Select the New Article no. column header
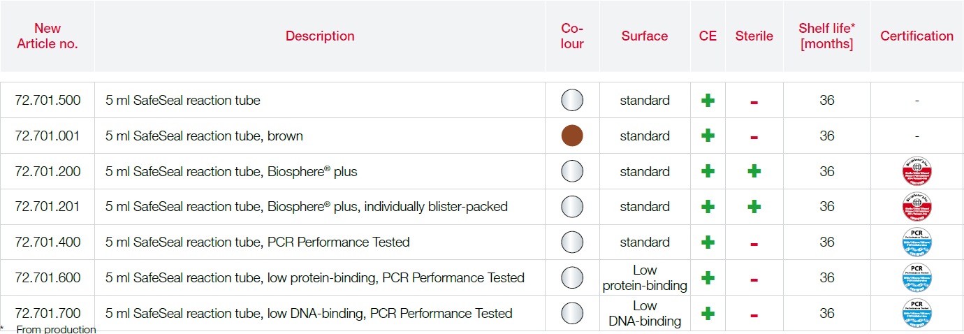Screen dimensions: 964x334 point(48,36)
